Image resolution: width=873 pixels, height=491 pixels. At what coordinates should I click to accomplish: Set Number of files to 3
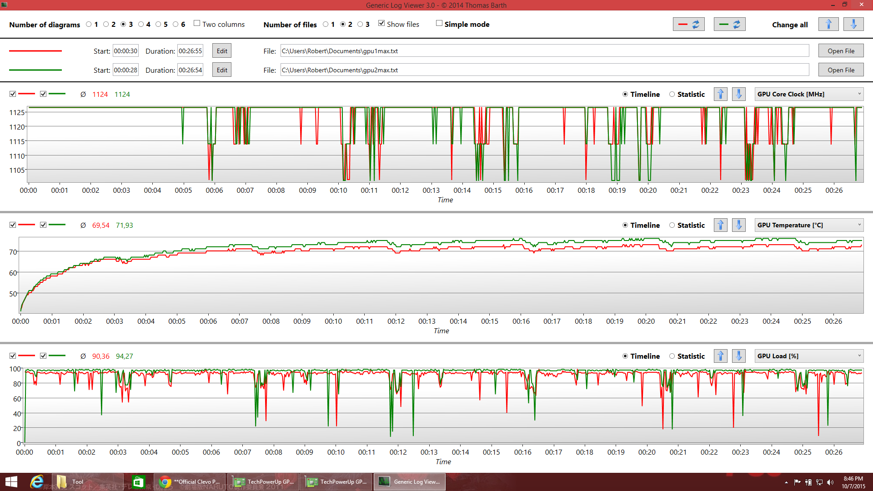360,25
